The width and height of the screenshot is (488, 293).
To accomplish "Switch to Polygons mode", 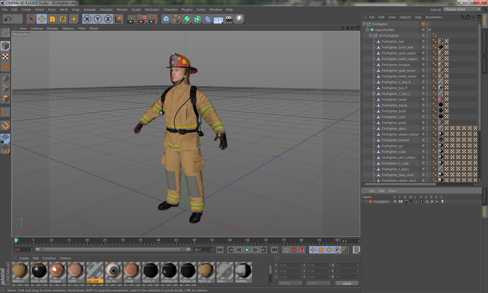I will [5, 99].
